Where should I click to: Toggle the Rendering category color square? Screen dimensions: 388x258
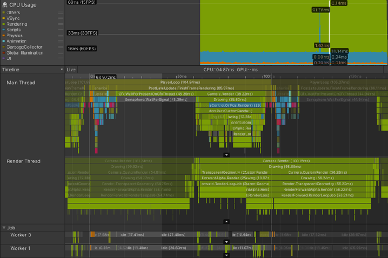3,24
